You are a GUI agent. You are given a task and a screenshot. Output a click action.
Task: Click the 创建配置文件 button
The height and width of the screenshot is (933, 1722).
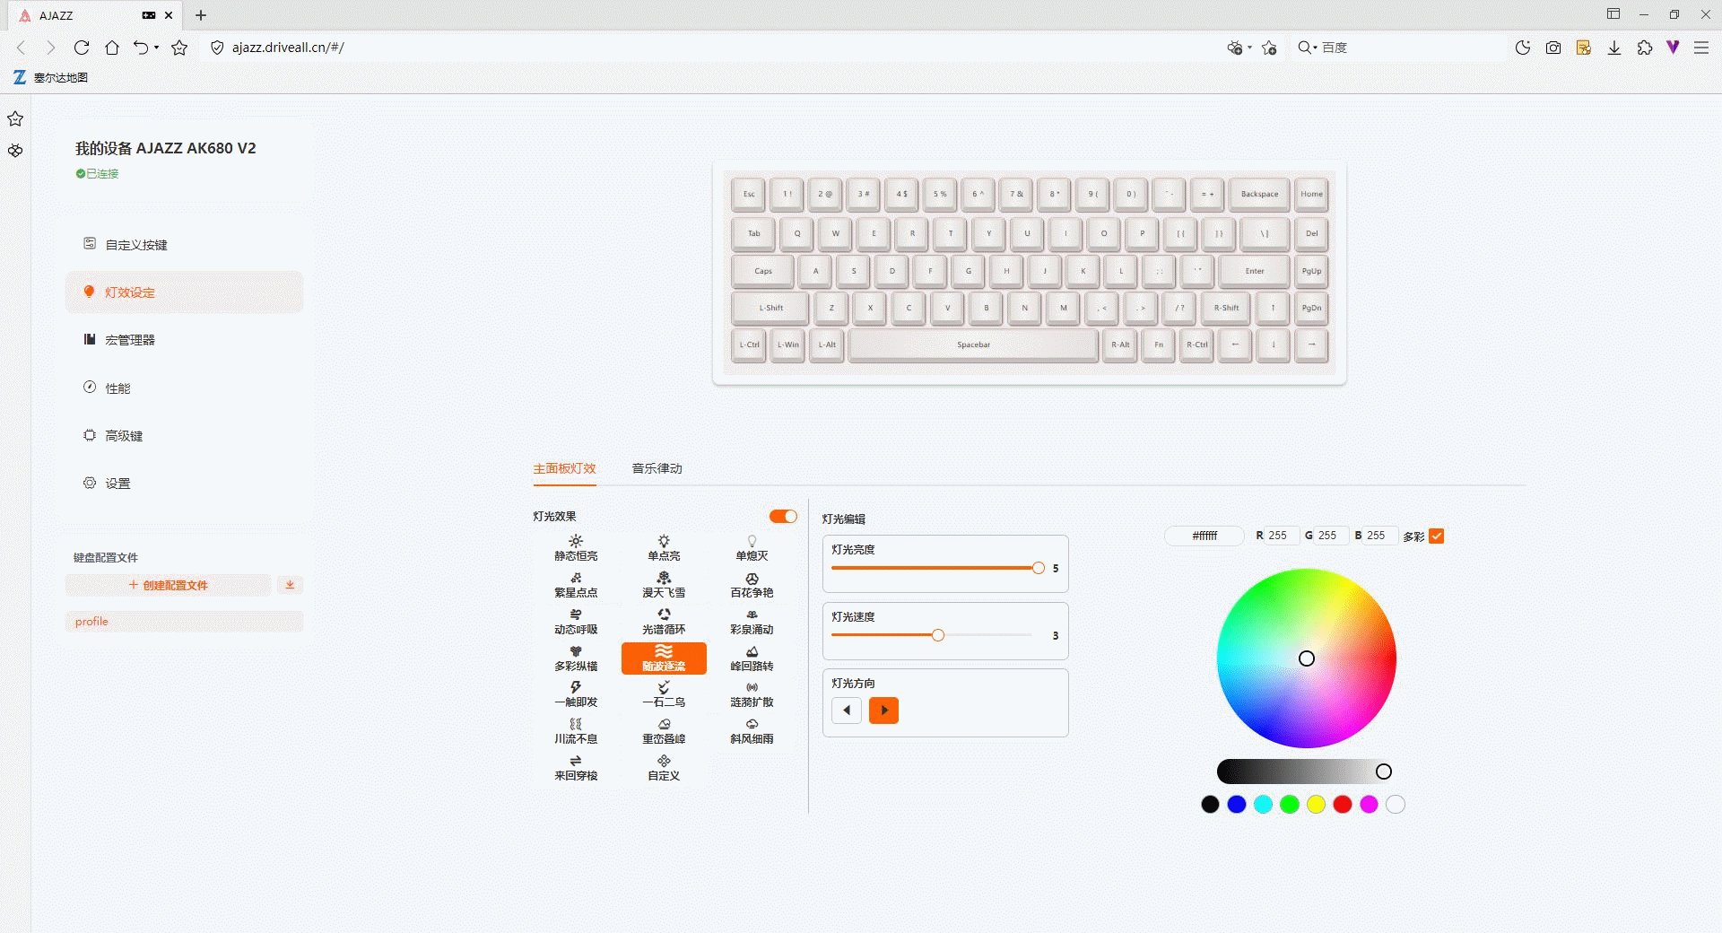169,585
